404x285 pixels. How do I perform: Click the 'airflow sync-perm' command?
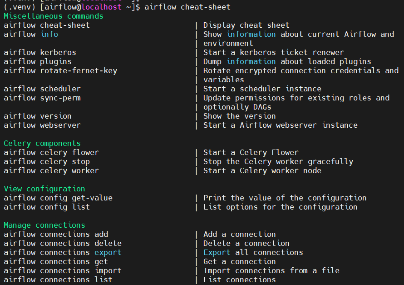pos(41,98)
